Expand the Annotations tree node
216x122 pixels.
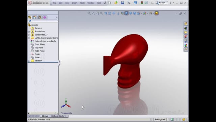pyautogui.click(x=29, y=32)
